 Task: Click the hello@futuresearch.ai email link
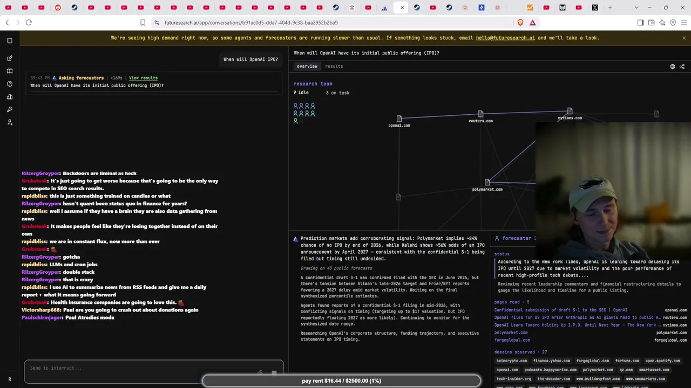click(505, 38)
